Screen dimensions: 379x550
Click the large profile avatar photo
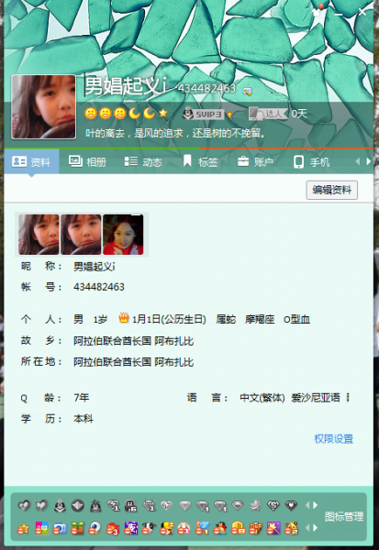tap(43, 106)
